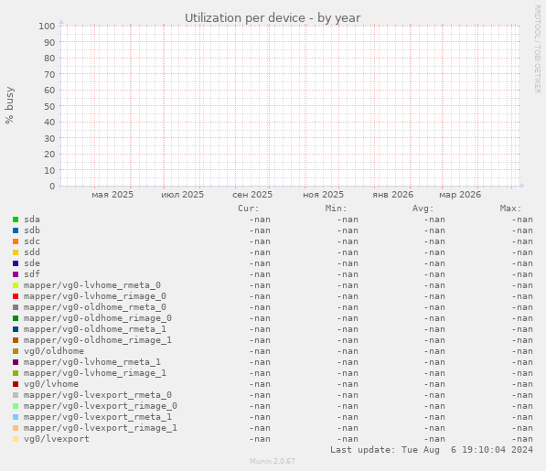Click the 'сен 2025' x-axis label
This screenshot has height=471, width=546.
(x=252, y=195)
